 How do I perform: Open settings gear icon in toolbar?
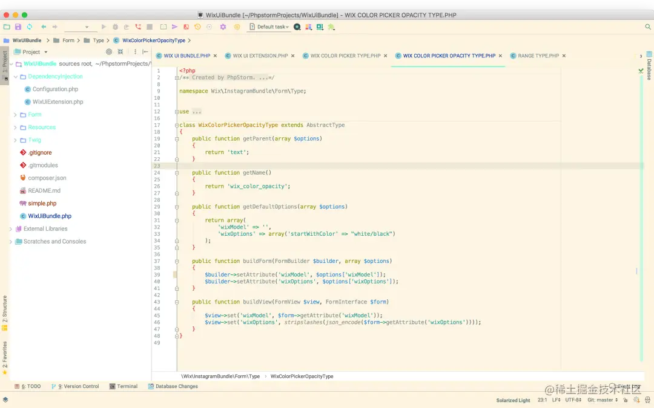pyautogui.click(x=223, y=27)
